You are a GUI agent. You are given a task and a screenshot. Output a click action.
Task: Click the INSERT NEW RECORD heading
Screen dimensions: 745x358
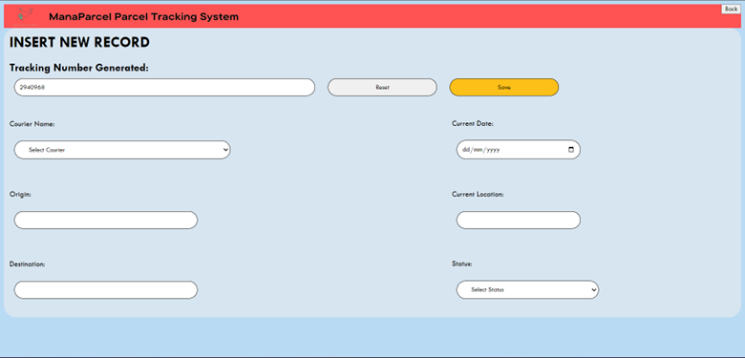(79, 43)
